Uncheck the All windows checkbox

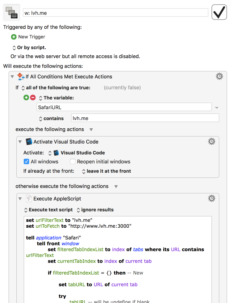pyautogui.click(x=26, y=161)
